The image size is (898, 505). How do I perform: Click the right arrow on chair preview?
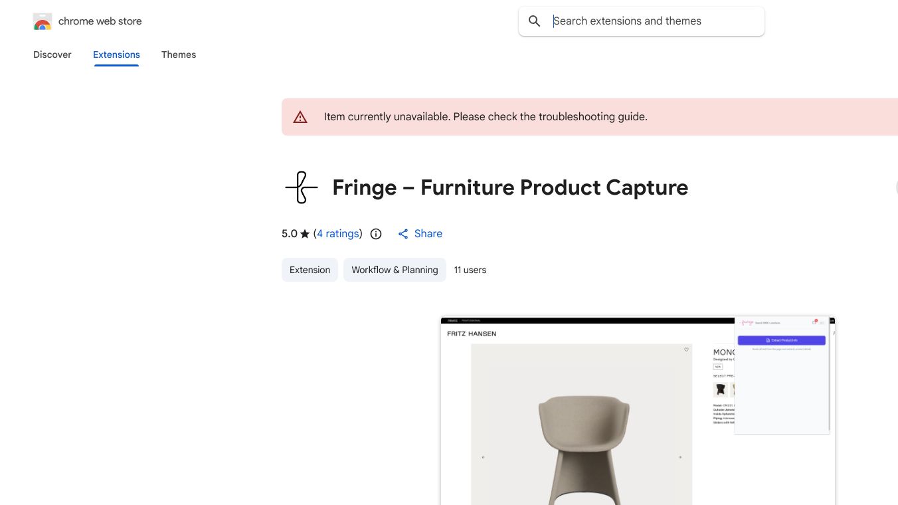click(x=679, y=457)
